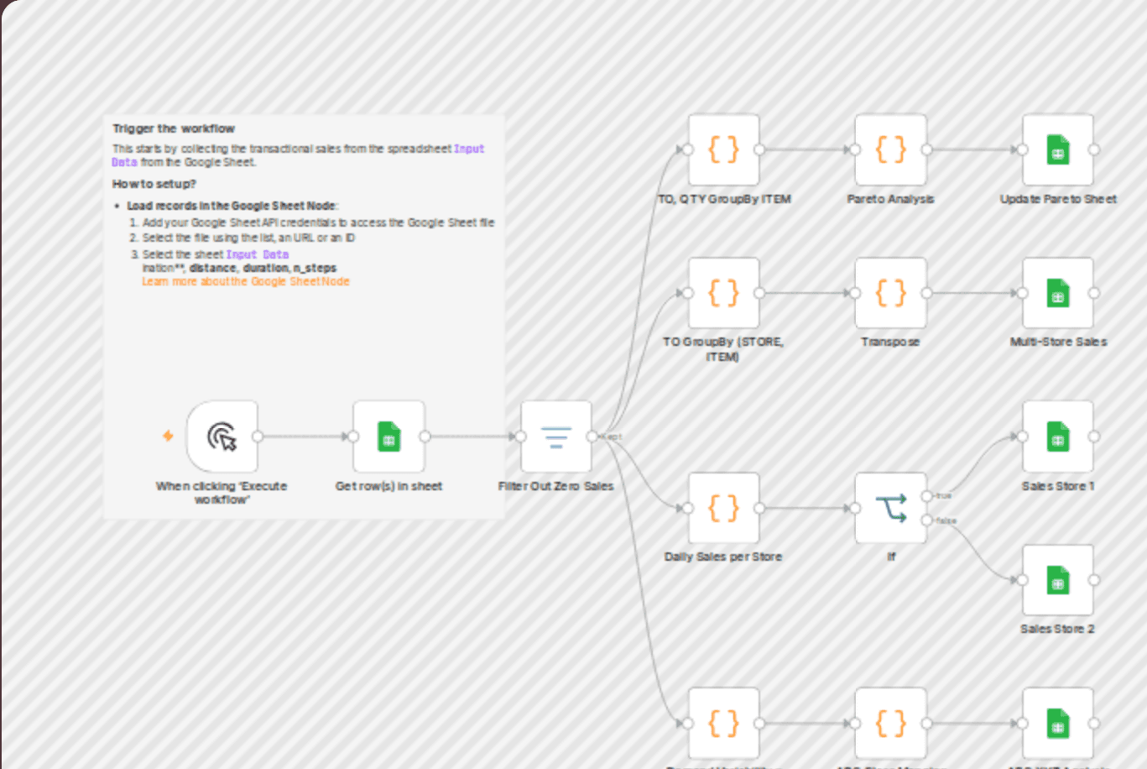The width and height of the screenshot is (1147, 769).
Task: Click the 'Transpose' node label
Action: coord(890,342)
